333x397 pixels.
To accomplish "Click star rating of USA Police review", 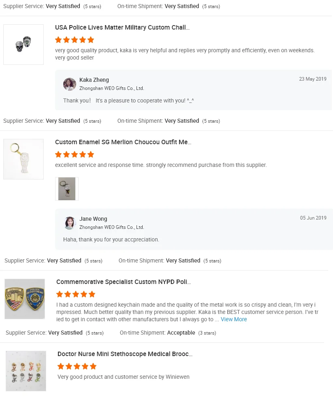I will point(75,40).
